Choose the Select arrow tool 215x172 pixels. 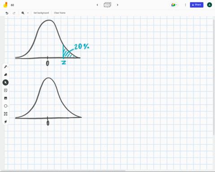pos(5,82)
